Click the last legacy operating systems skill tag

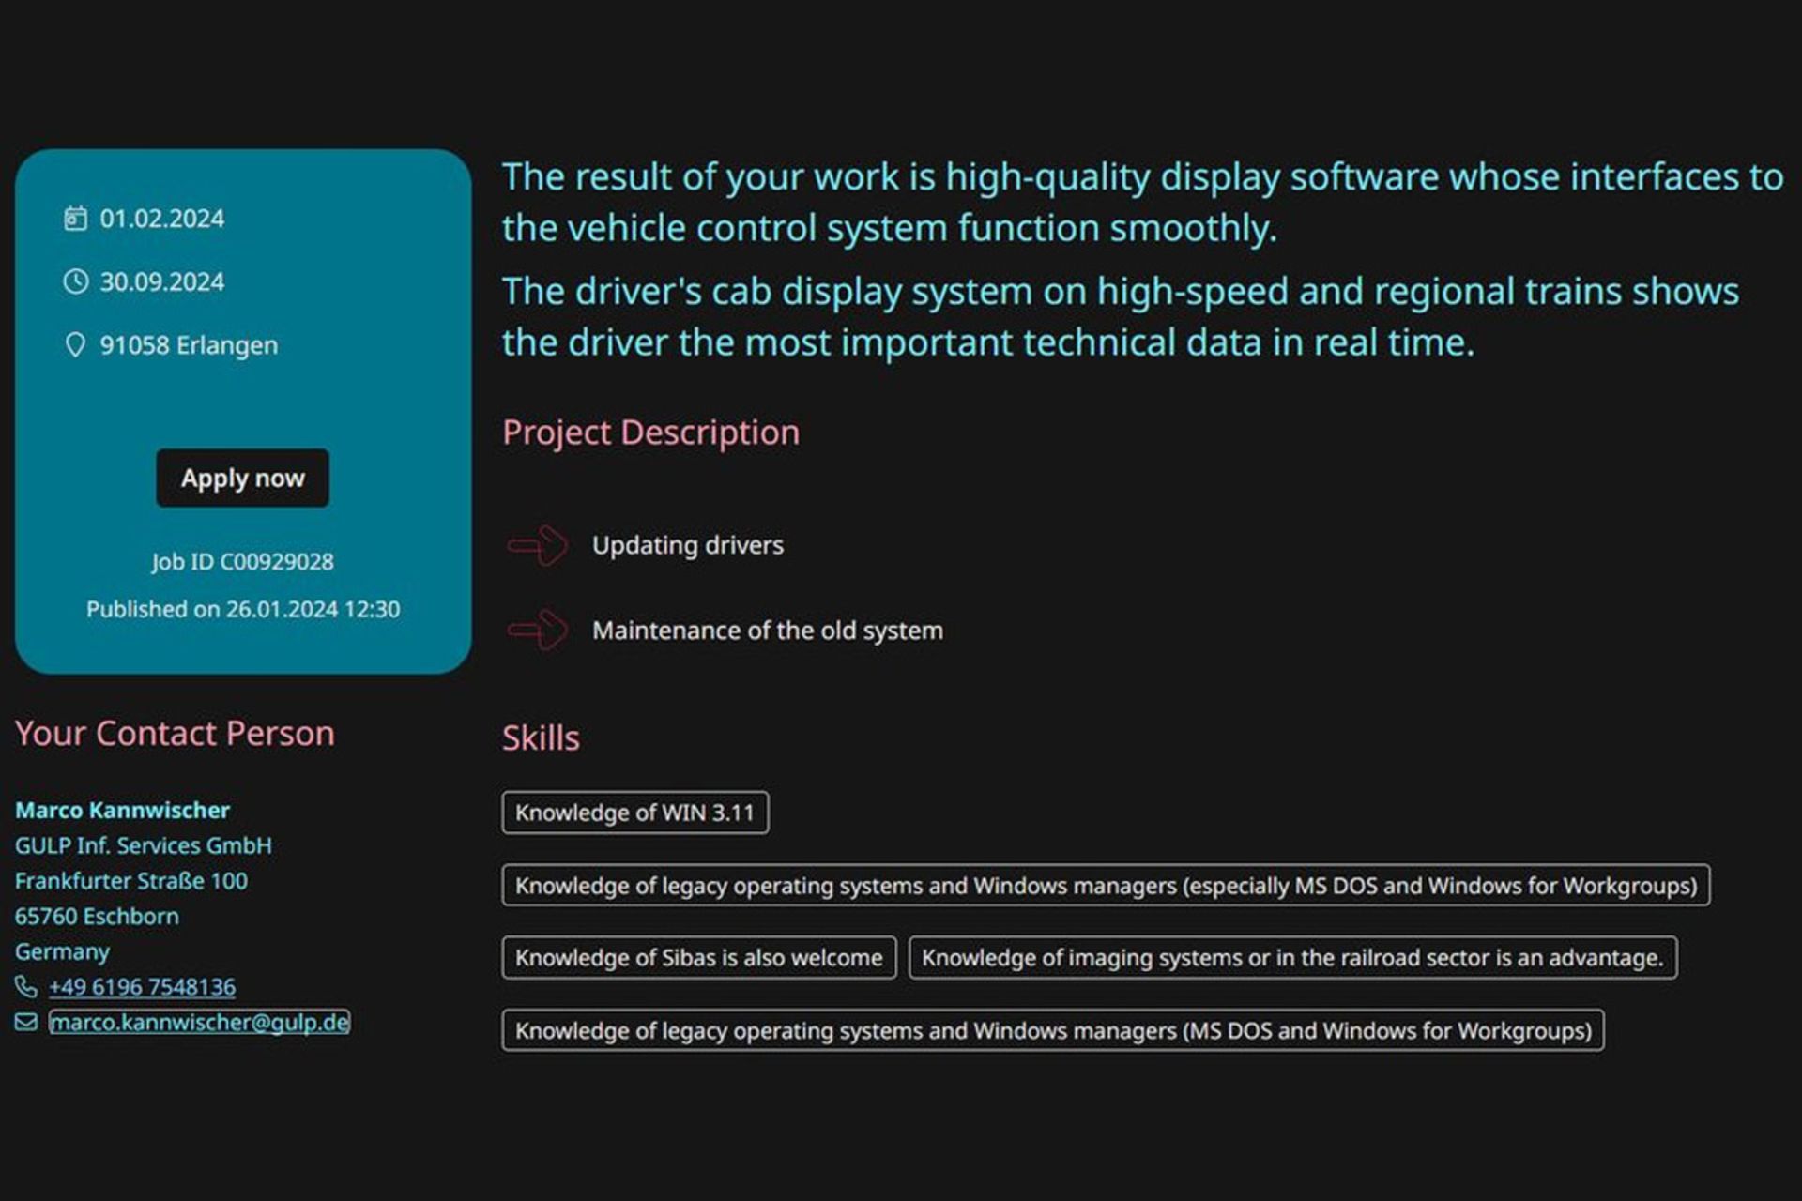click(1052, 1030)
